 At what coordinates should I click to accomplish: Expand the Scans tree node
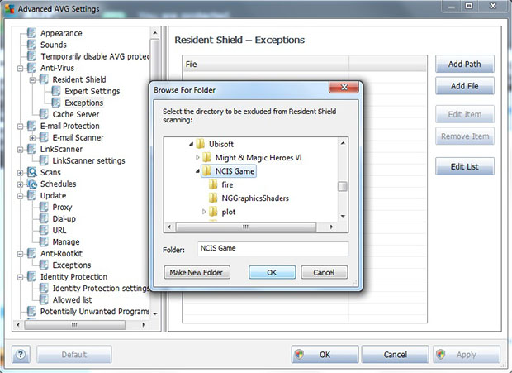tap(20, 173)
